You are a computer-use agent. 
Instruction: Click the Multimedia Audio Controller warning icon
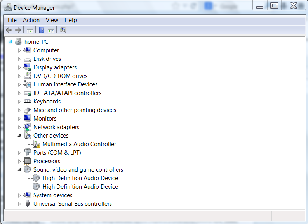[x=37, y=144]
